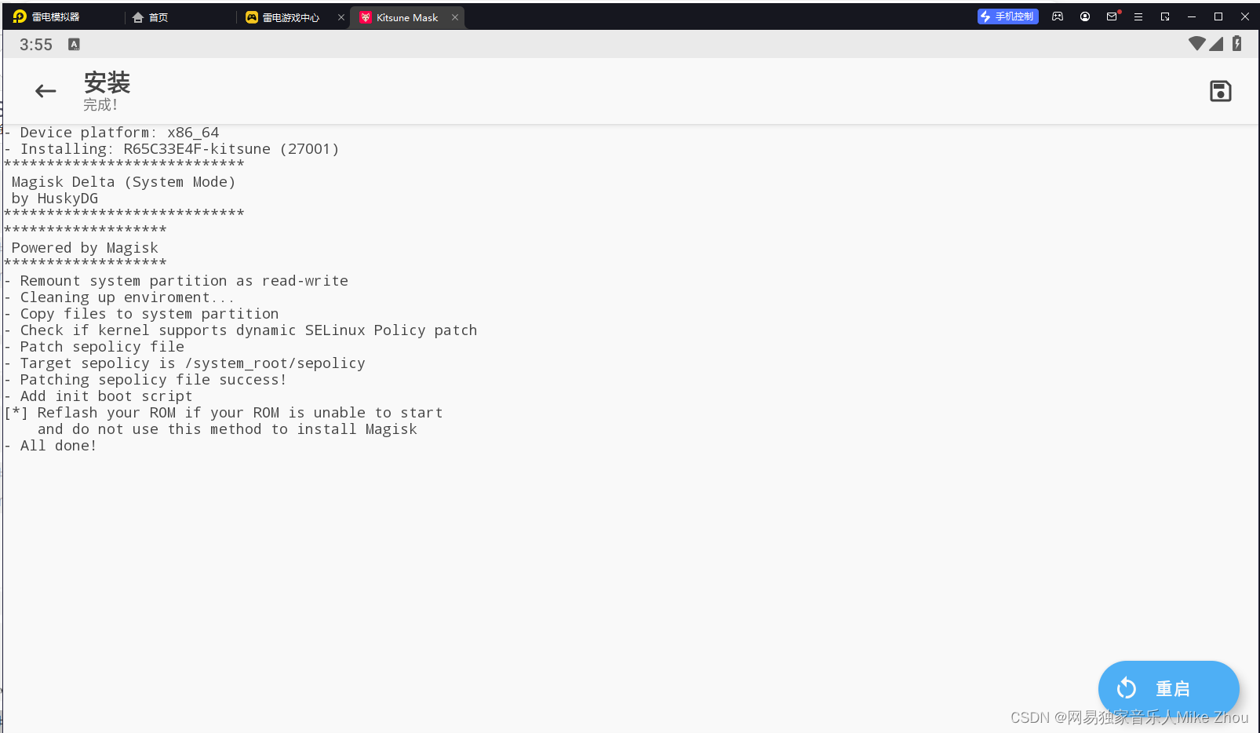
Task: Click the 3:55 clock text
Action: (x=36, y=45)
